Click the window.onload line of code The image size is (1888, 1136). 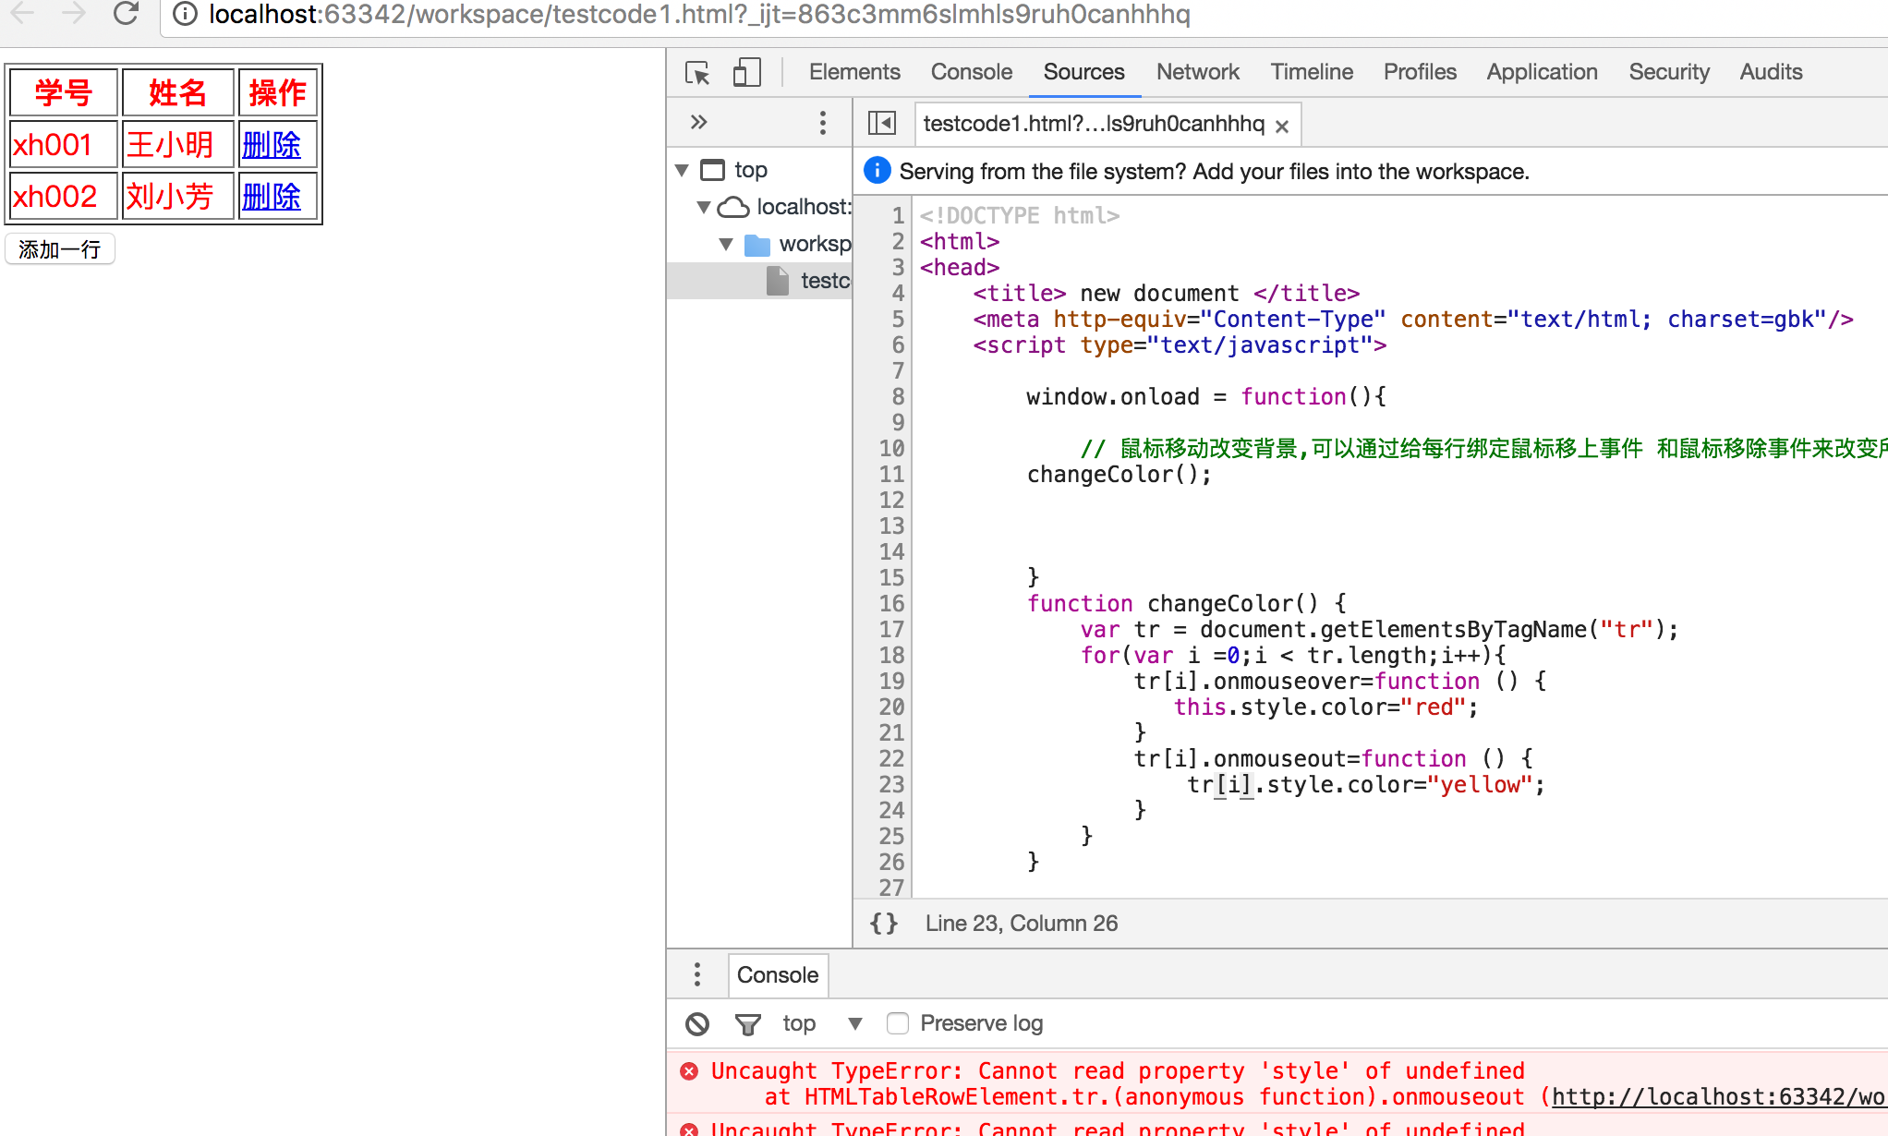1206,397
